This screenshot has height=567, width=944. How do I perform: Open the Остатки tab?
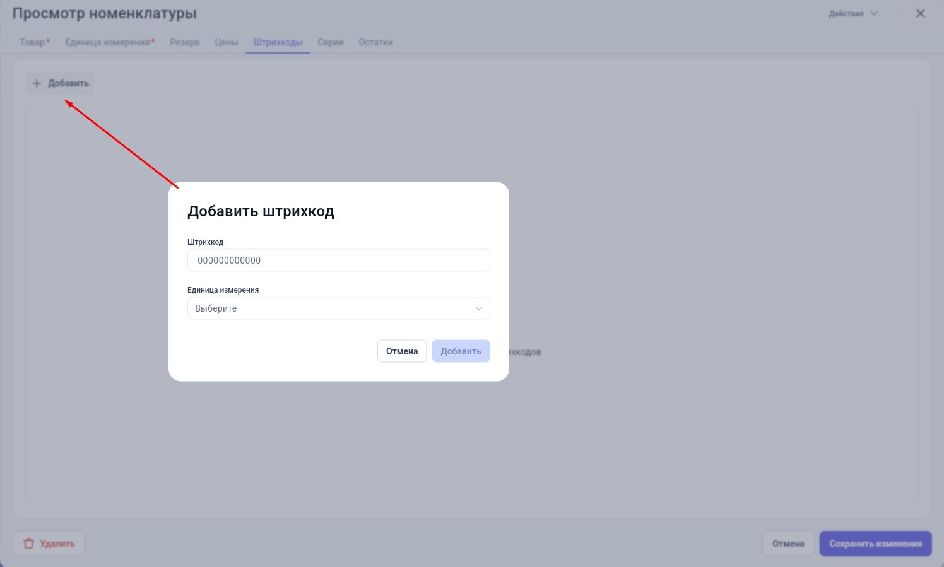(375, 42)
